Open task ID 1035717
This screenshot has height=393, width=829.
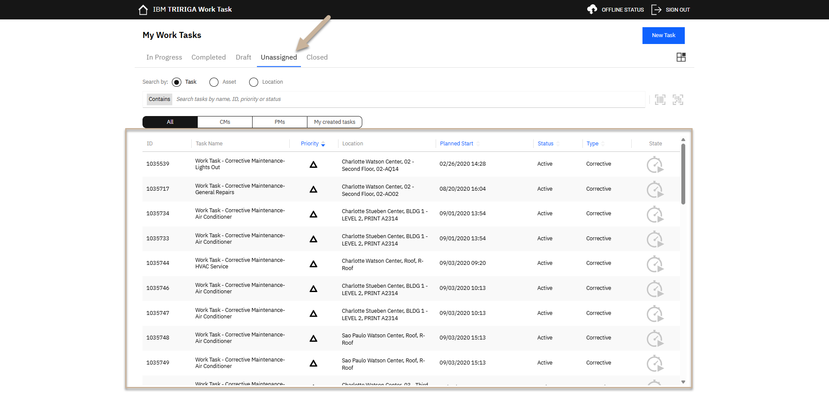(158, 189)
